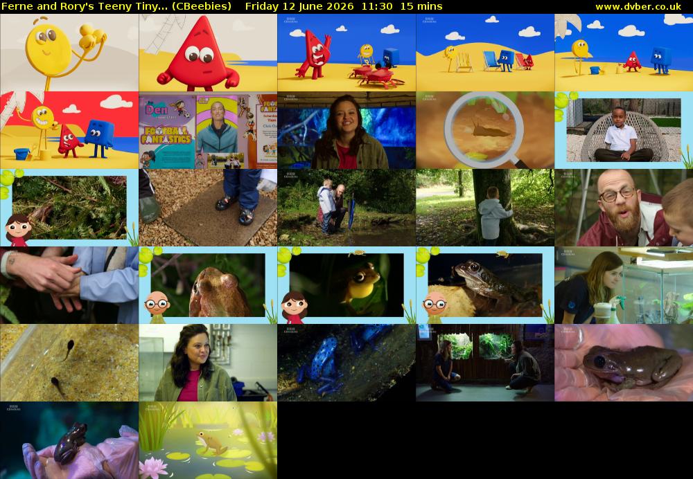Open the brown frog on leaf frame thumbnail

(x=485, y=285)
